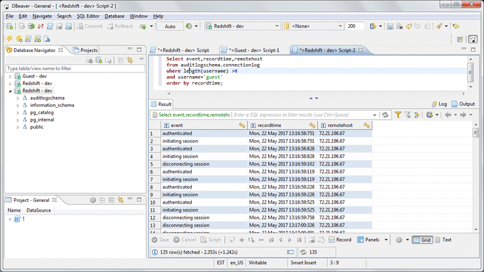The height and width of the screenshot is (272, 484).
Task: Open the active connection Redshift - dev dropdown
Action: pos(241,27)
